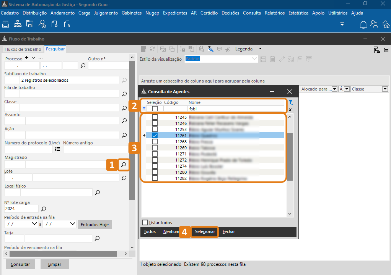This screenshot has width=391, height=275.
Task: Clear filter with X in Consulta de Agentes
Action: point(290,110)
